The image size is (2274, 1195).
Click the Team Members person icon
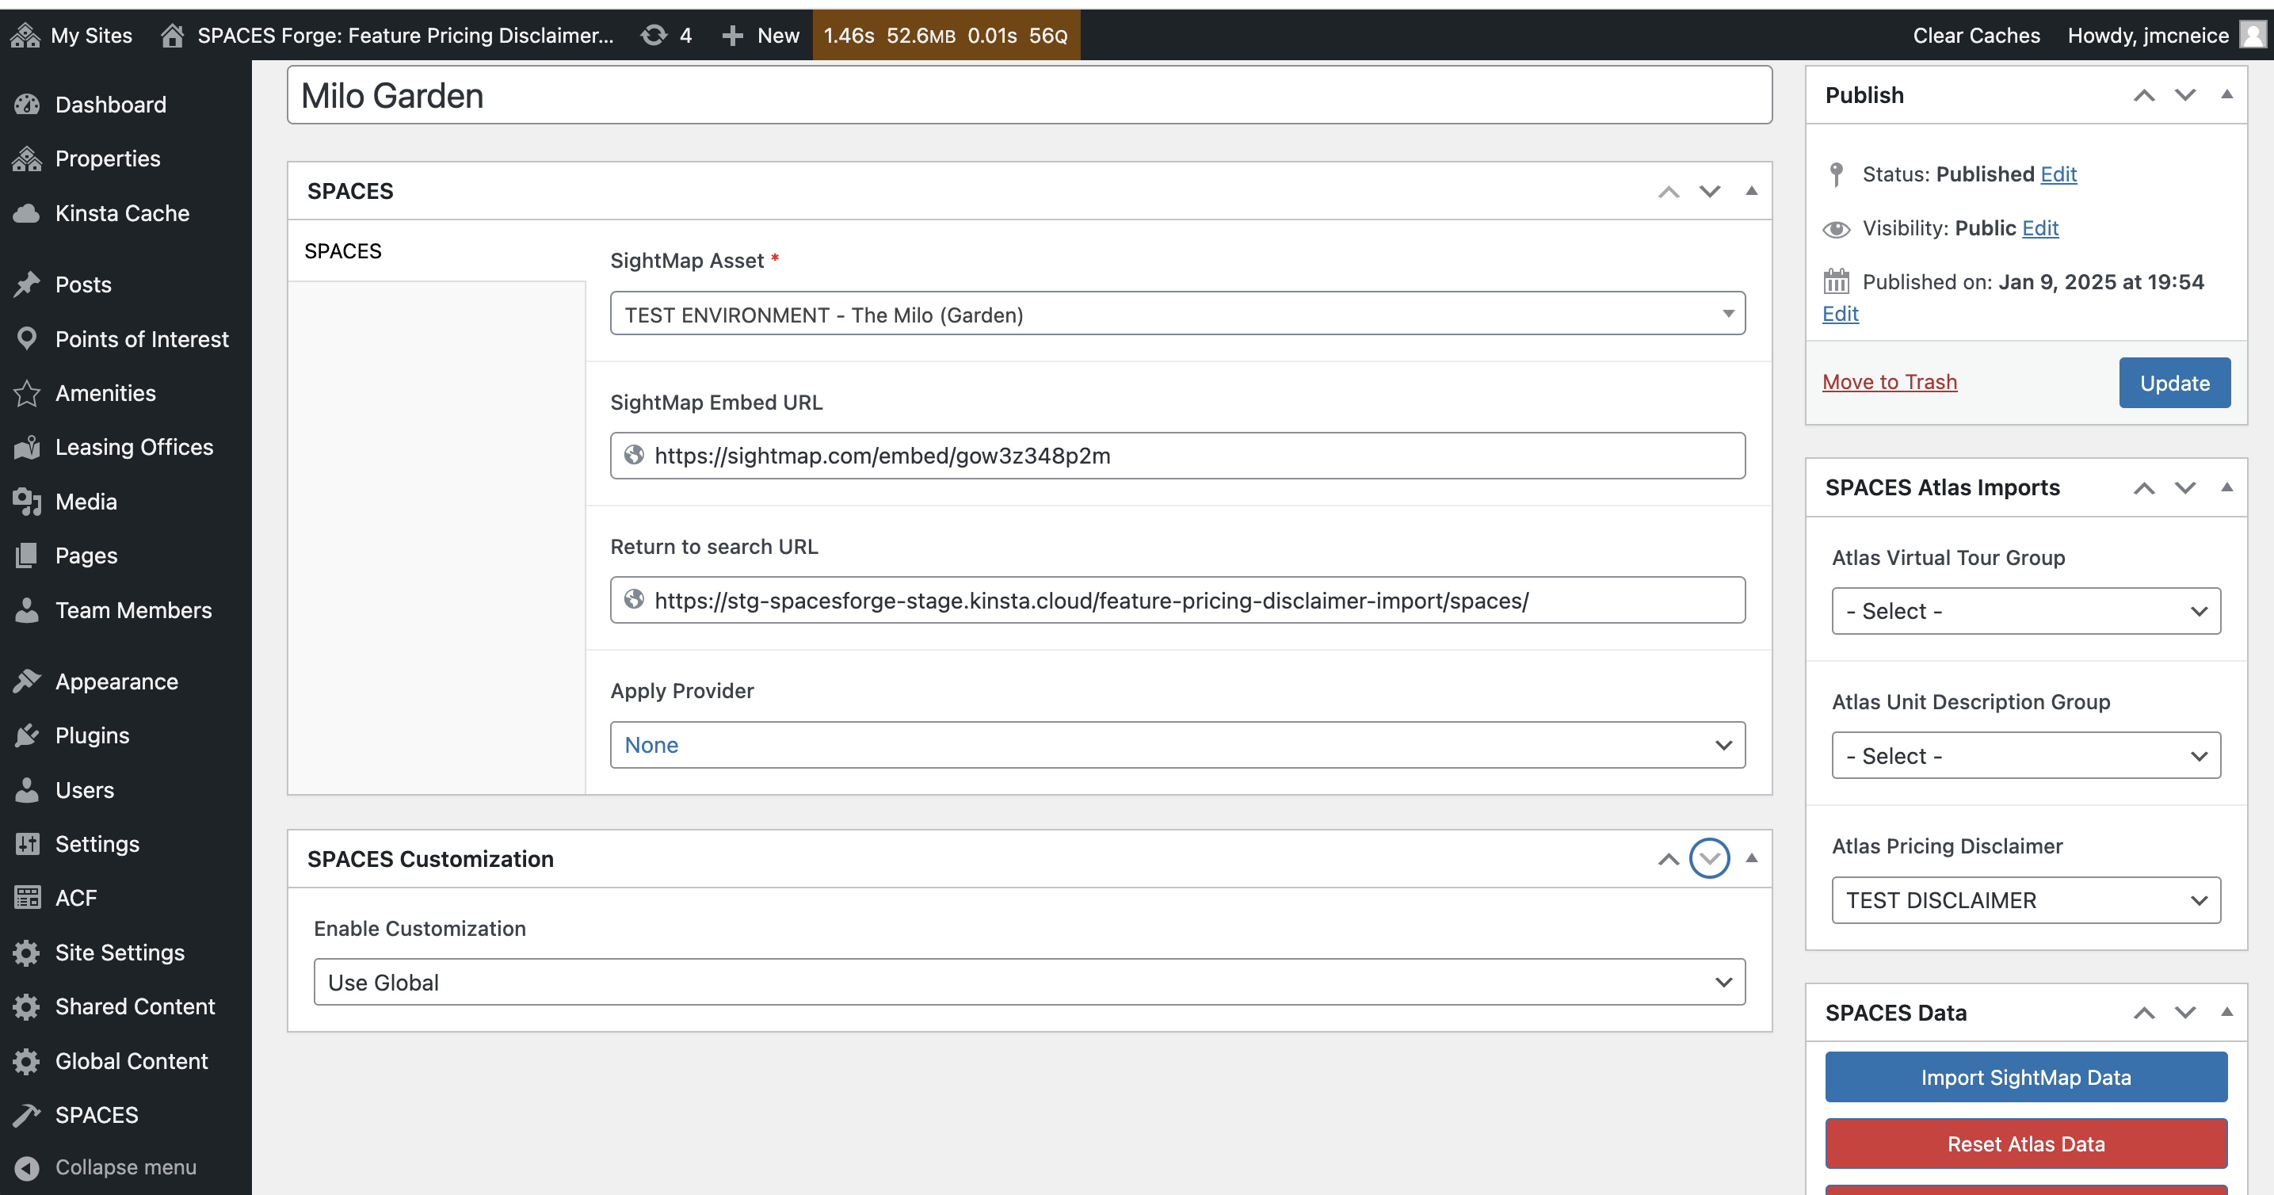28,610
